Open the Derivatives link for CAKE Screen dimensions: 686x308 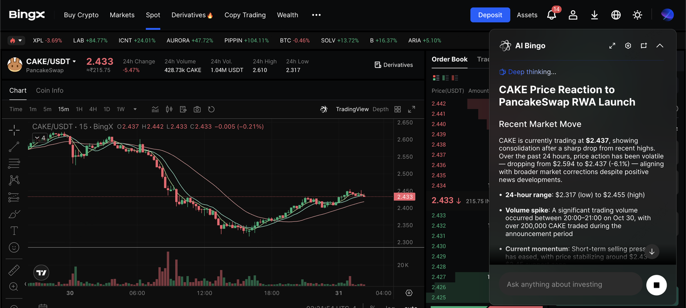coord(393,65)
